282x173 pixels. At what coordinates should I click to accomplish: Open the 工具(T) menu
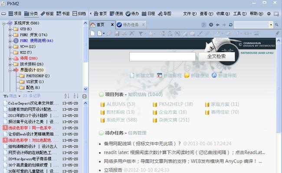[240, 14]
